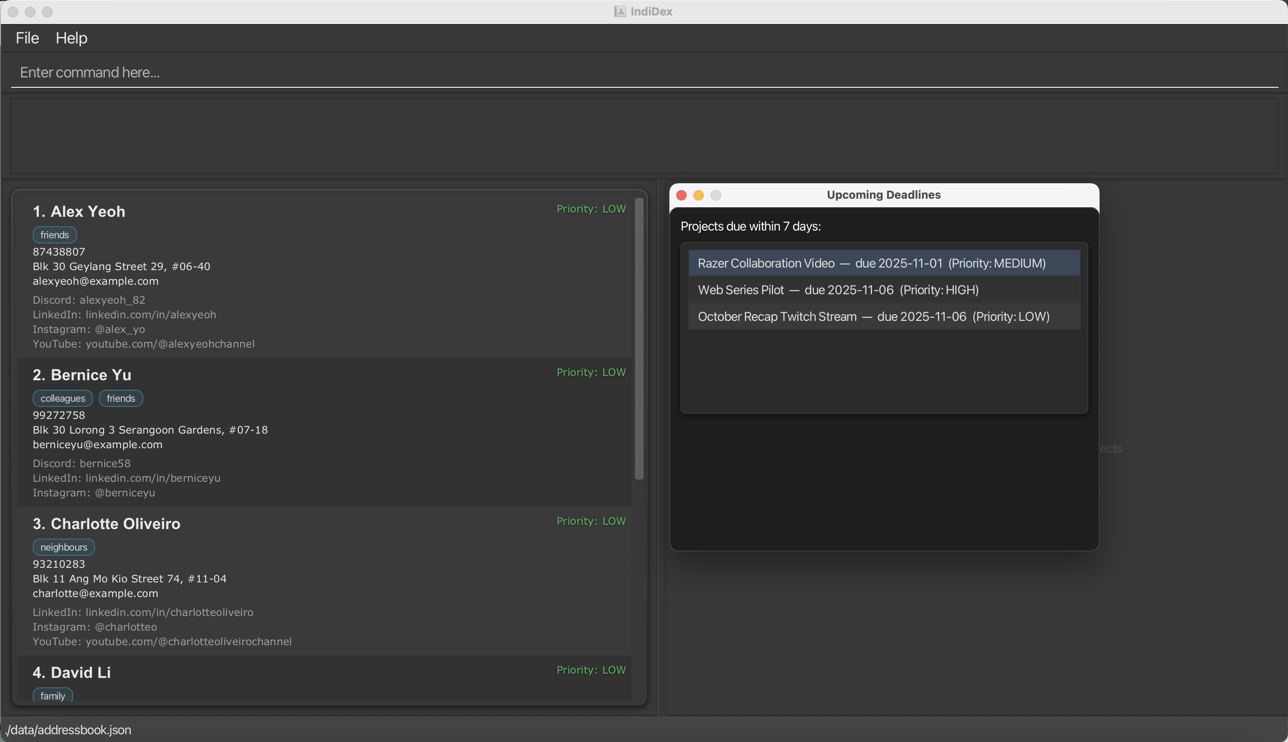Minimize the Upcoming Deadlines window
This screenshot has height=742, width=1288.
click(x=699, y=195)
